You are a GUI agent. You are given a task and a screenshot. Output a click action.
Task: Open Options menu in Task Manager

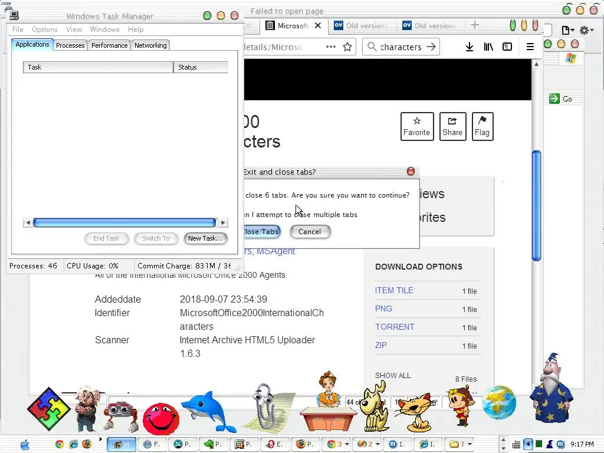pos(45,29)
